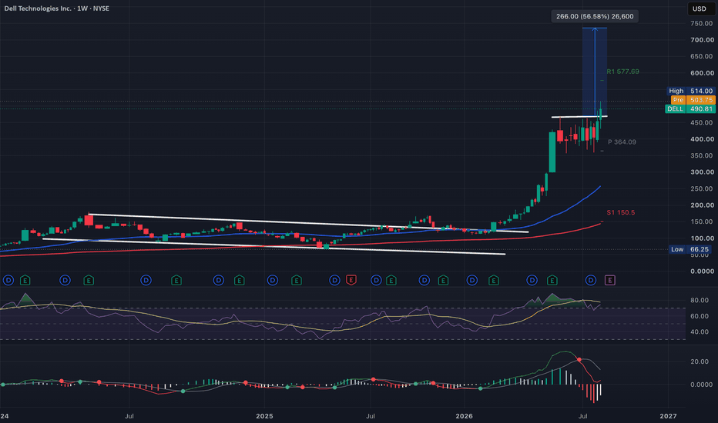Screen dimensions: 718x423
Task: Click the DELL 490.81 last price label
Action: pyautogui.click(x=690, y=109)
